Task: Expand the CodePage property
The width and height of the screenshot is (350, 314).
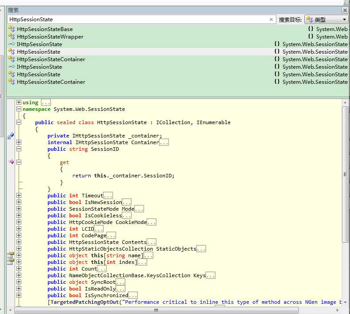Action: point(19,235)
